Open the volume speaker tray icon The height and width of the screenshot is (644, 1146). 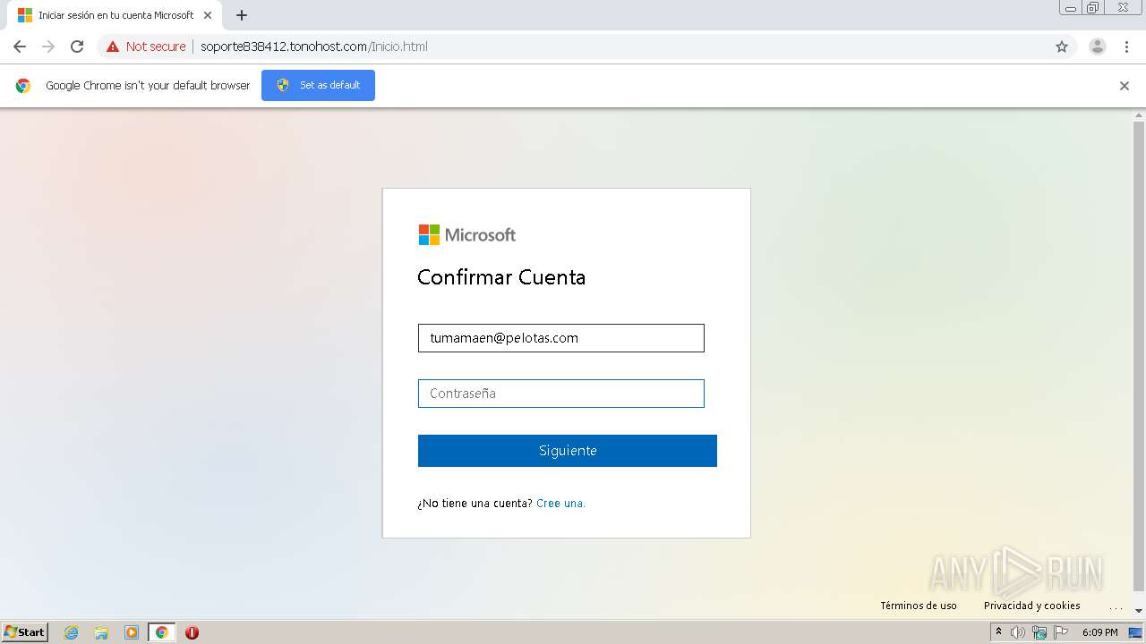1018,632
